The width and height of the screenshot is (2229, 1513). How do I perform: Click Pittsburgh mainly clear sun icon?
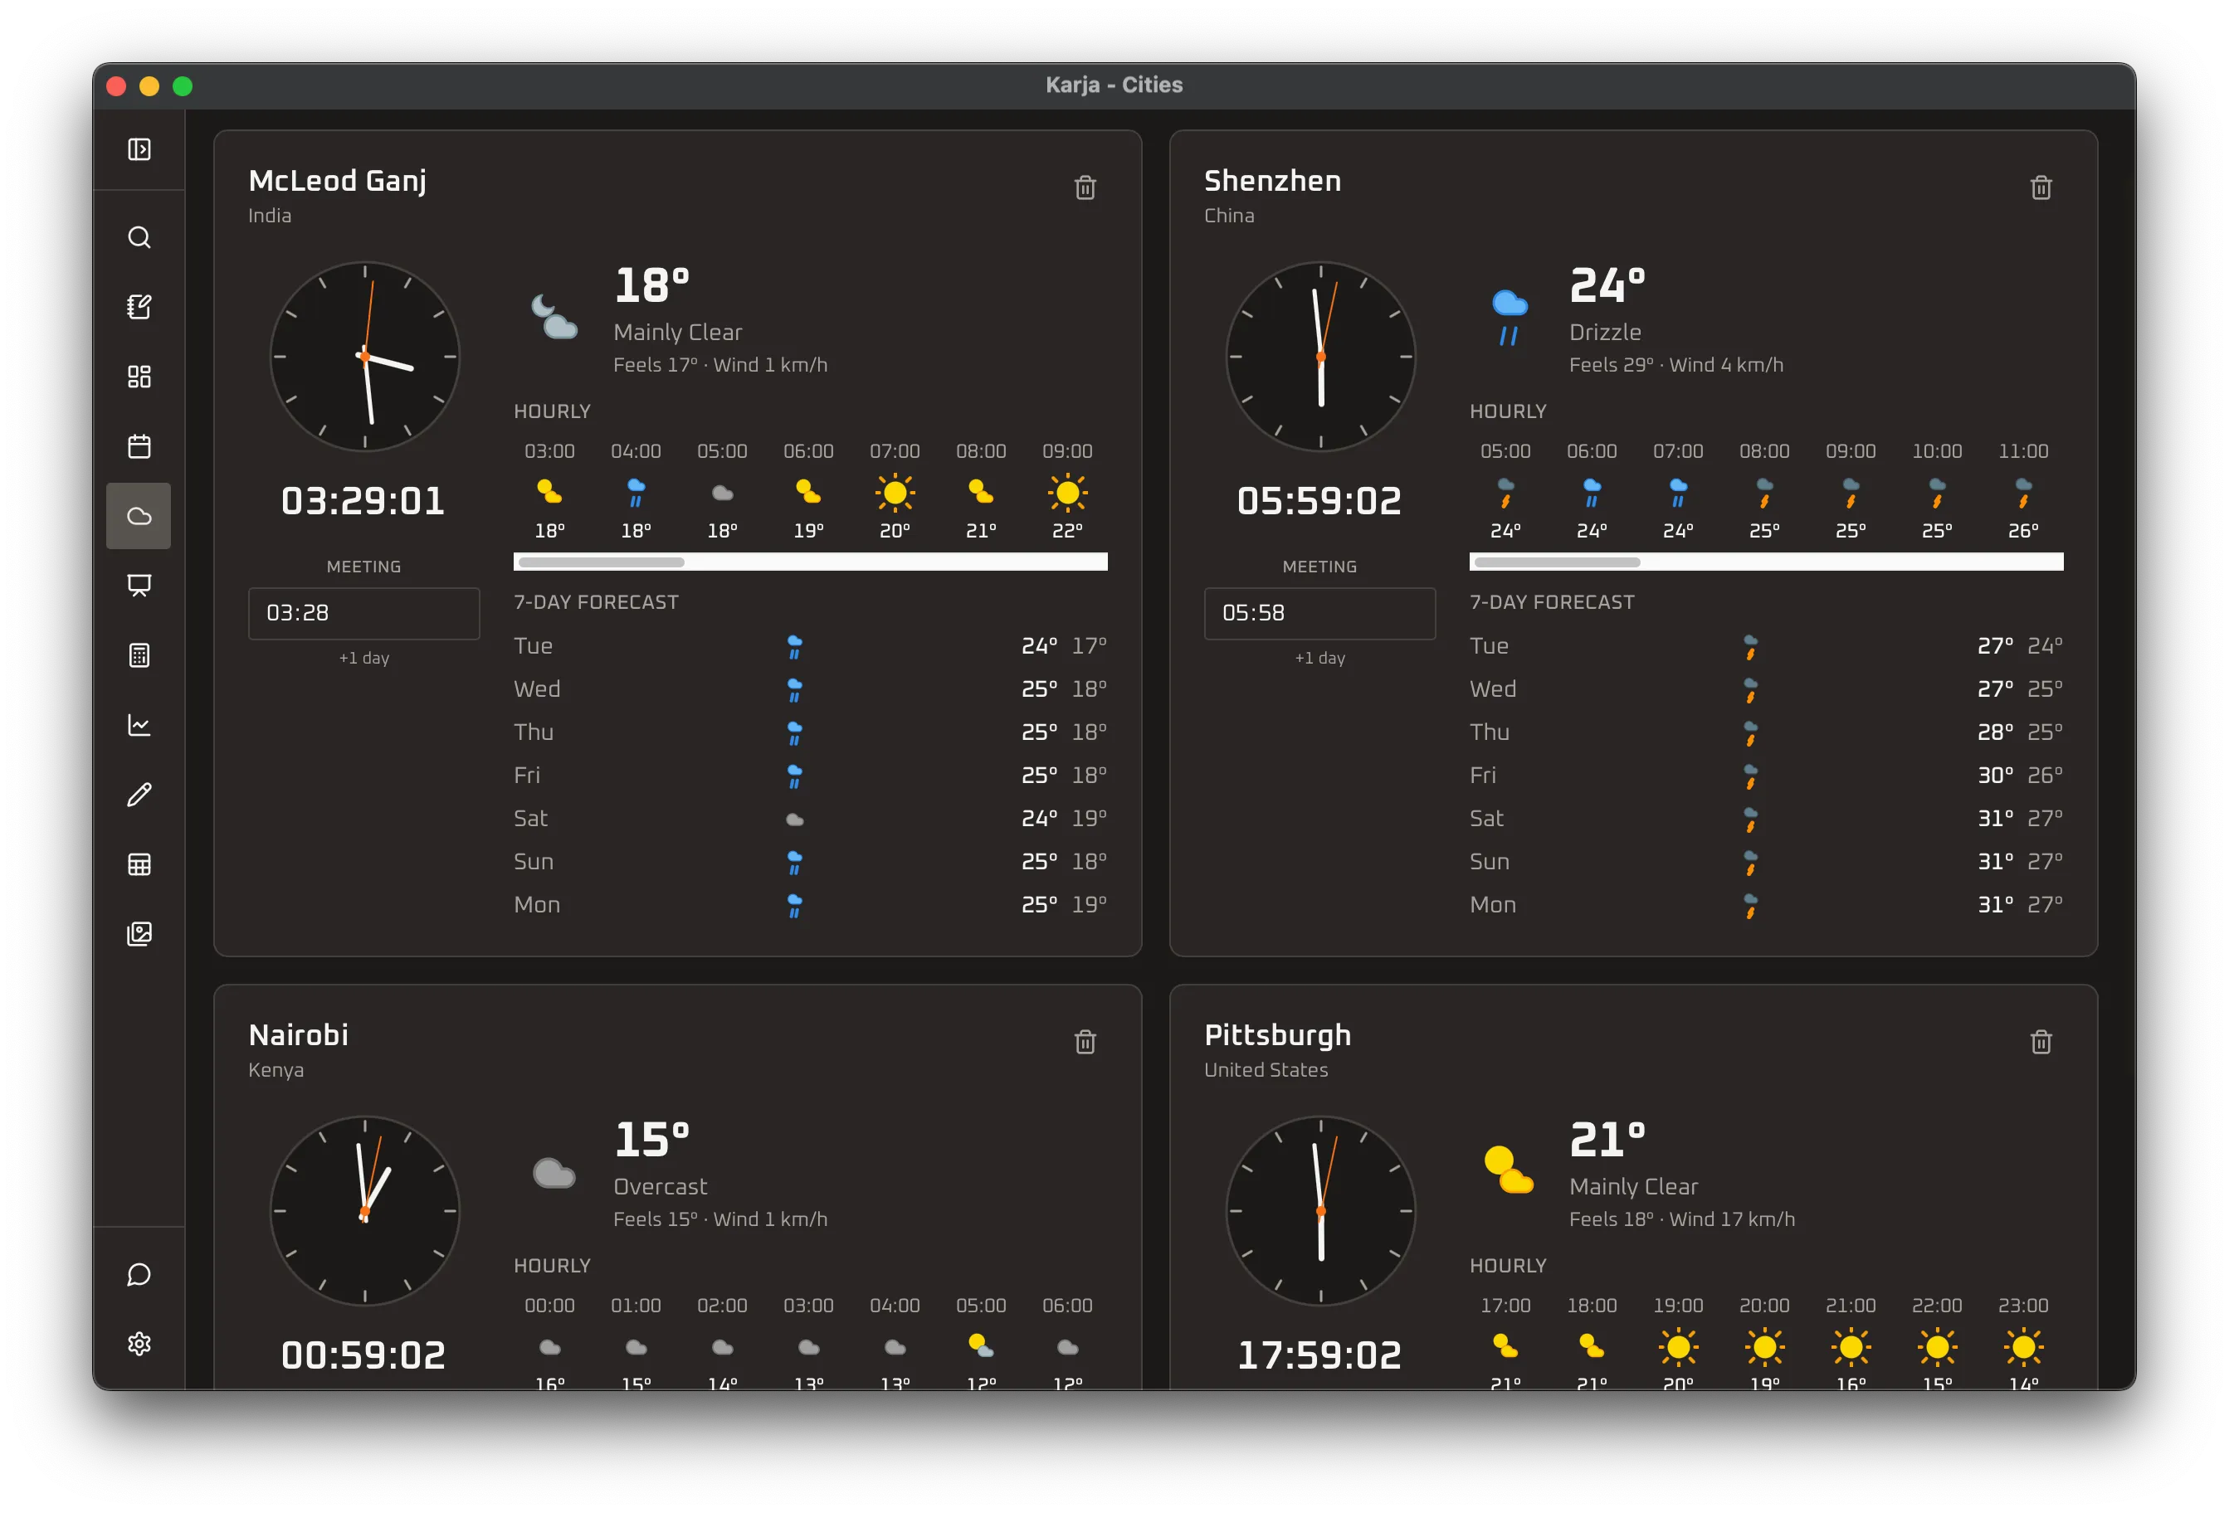[x=1509, y=1170]
